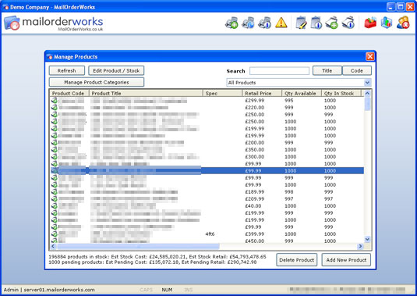Click the row icon for the £200.00 product

pos(55,143)
